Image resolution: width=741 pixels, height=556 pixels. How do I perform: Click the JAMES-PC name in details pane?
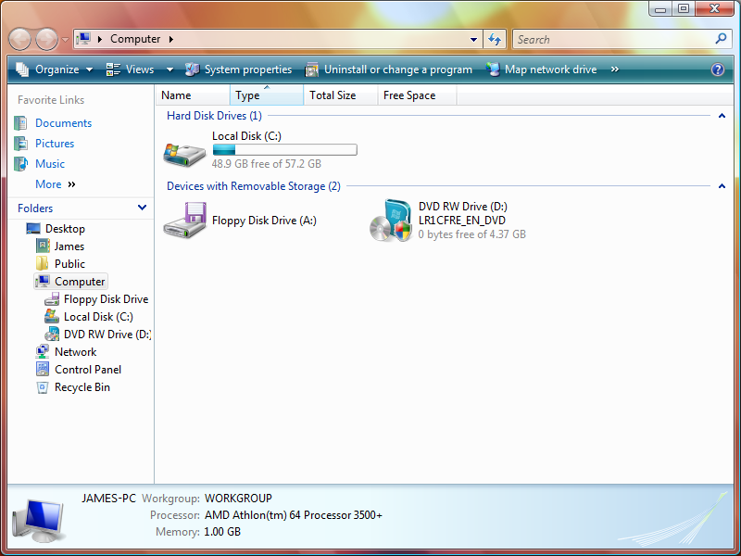[108, 499]
